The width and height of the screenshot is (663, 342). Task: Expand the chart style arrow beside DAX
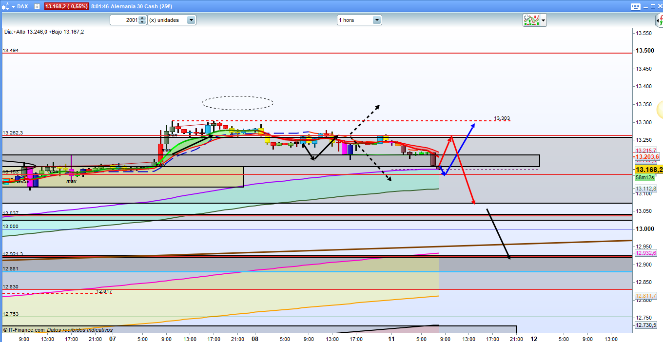[x=12, y=6]
